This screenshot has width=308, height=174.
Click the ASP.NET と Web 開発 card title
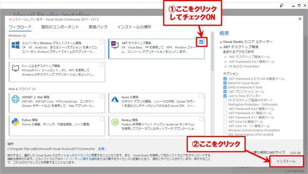click(x=36, y=97)
